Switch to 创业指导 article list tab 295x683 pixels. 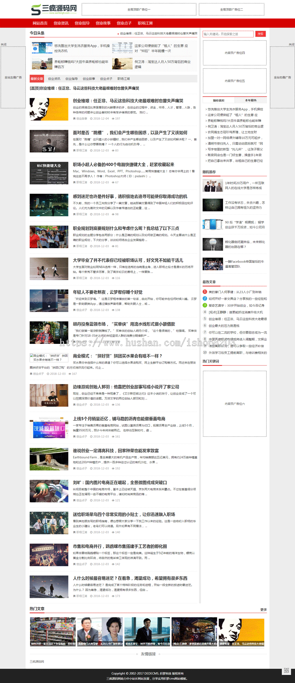click(x=72, y=79)
